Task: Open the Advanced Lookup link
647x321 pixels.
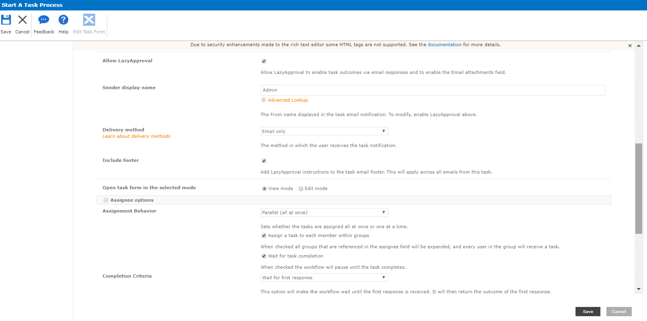Action: pos(288,100)
